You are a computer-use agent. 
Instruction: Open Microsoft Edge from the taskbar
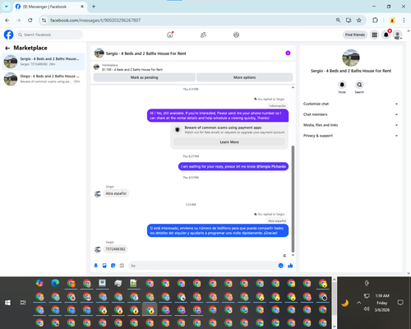click(55, 283)
